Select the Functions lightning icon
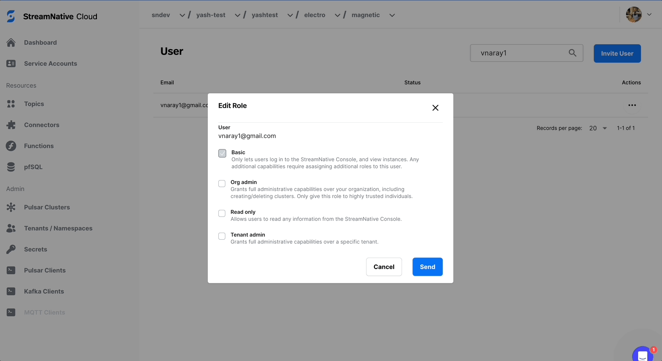The height and width of the screenshot is (361, 662). pos(11,146)
